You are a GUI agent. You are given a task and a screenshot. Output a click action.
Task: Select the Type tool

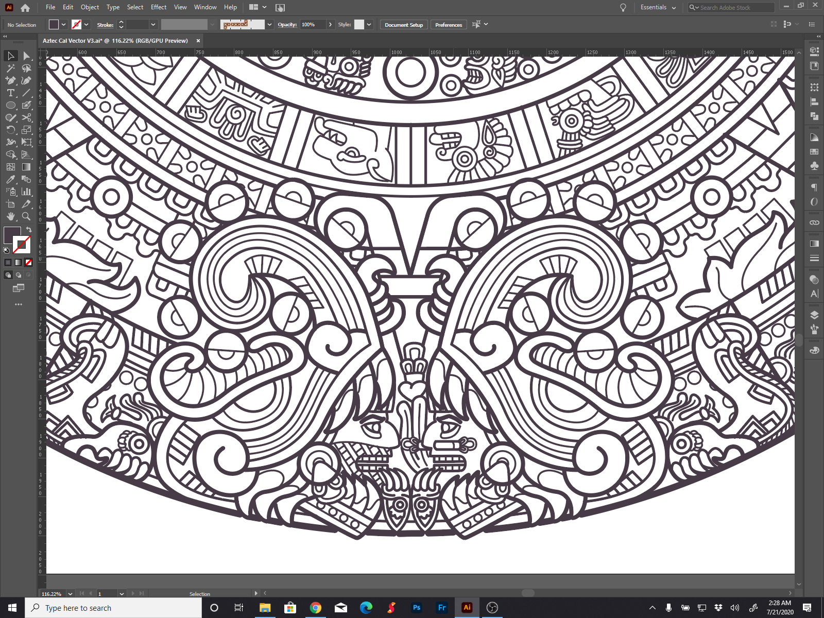11,93
